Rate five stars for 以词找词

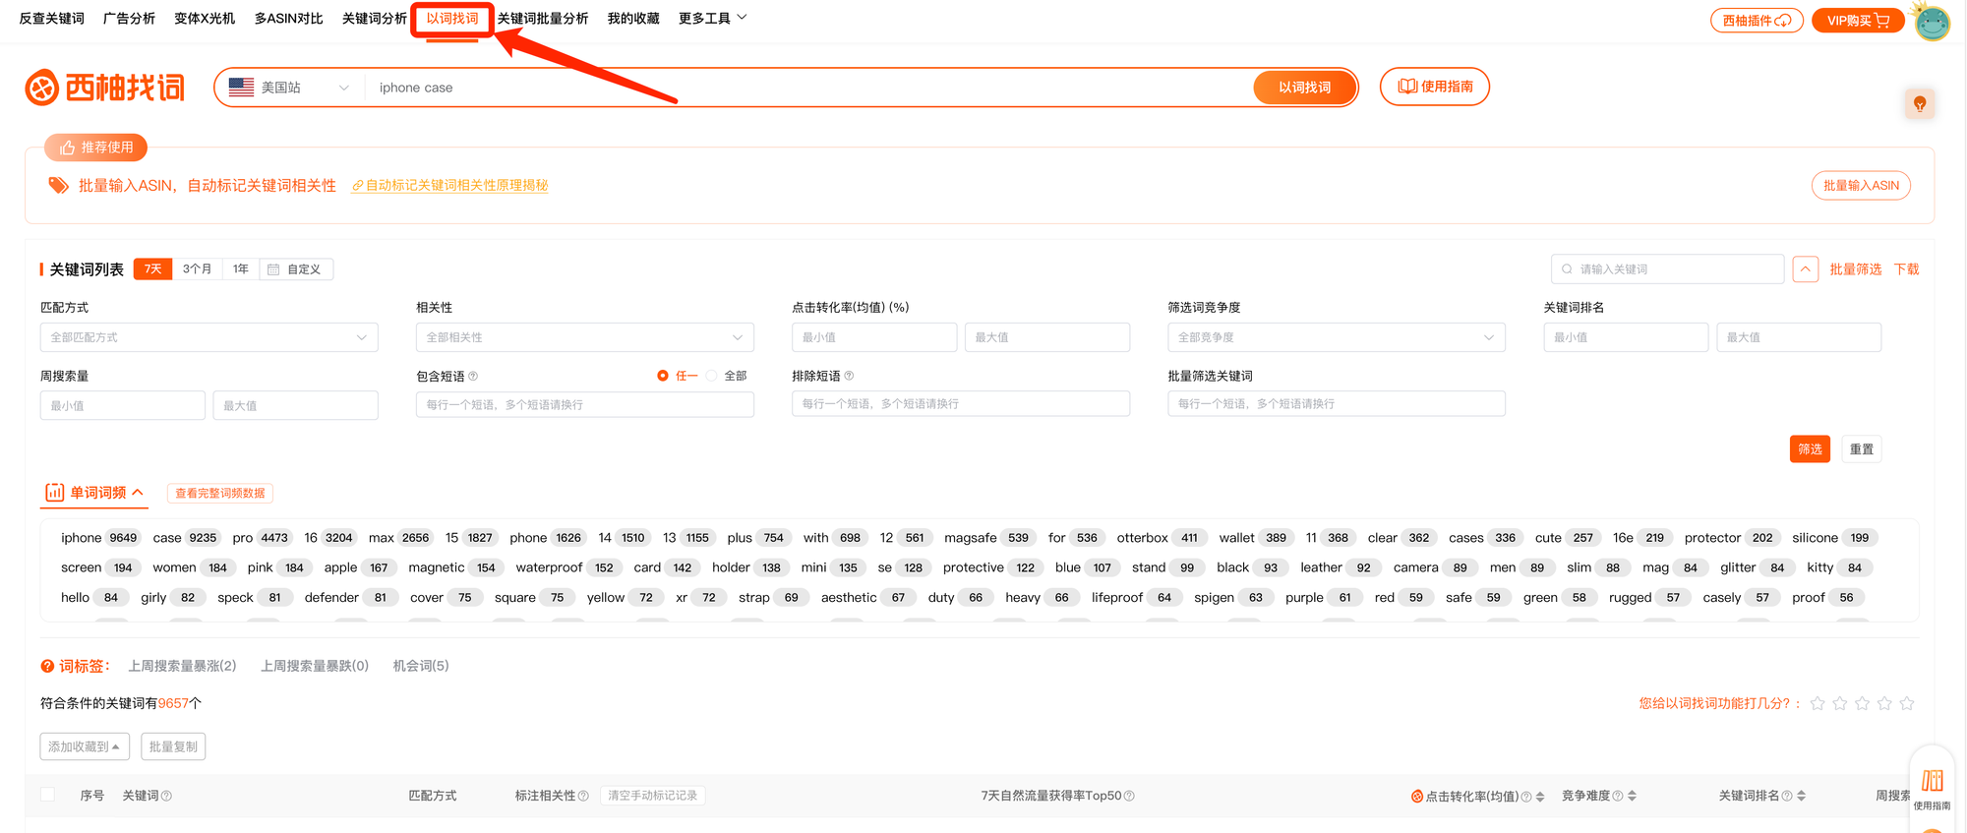1907,703
